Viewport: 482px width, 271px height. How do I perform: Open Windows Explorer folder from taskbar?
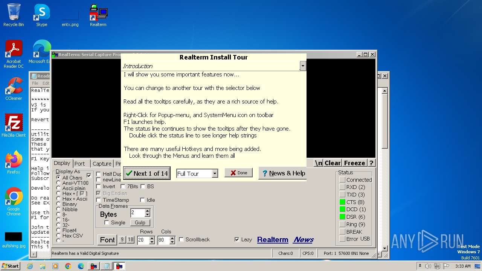click(43, 266)
